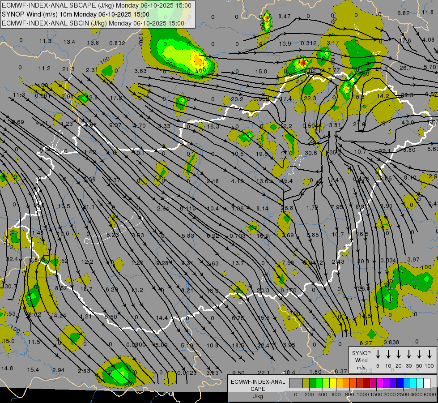Click the ECMWF-INDEX-ANAL CAPE legend label

click(257, 385)
